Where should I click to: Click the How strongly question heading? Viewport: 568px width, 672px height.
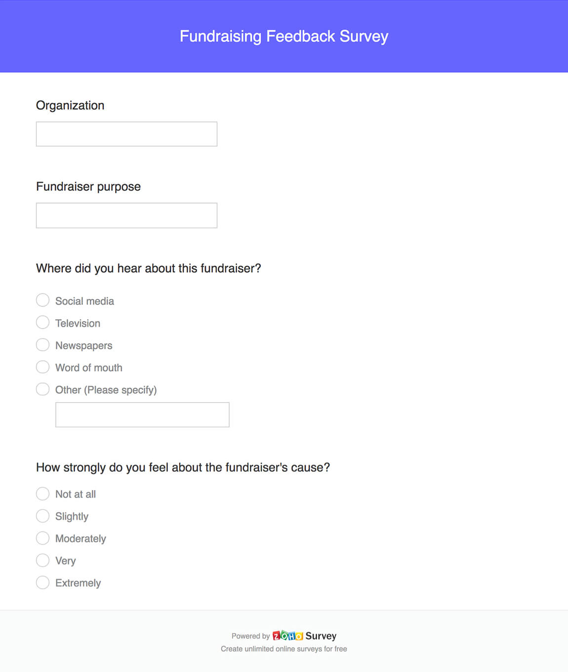[x=183, y=467]
